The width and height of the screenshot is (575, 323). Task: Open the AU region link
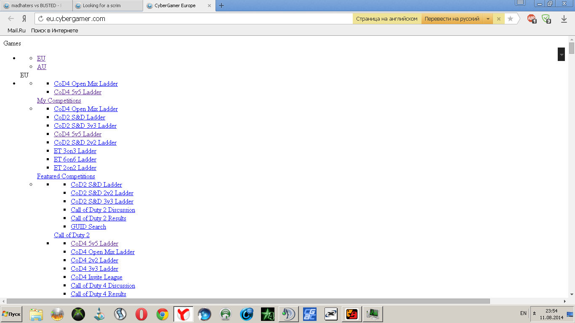(x=42, y=67)
